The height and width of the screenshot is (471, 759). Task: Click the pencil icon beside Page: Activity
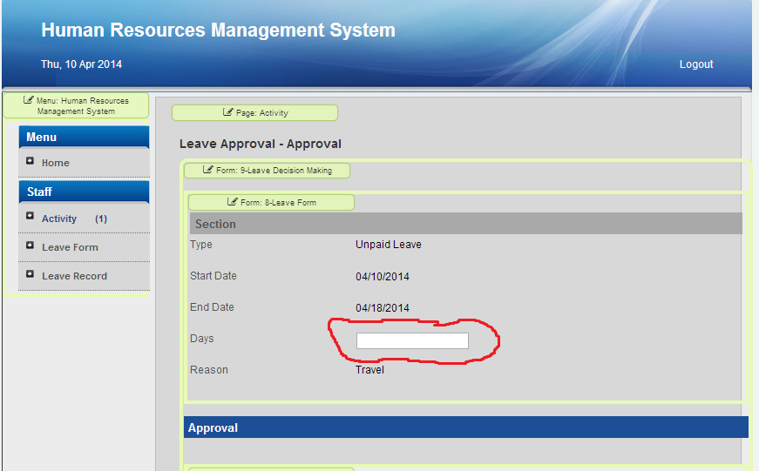tap(228, 112)
